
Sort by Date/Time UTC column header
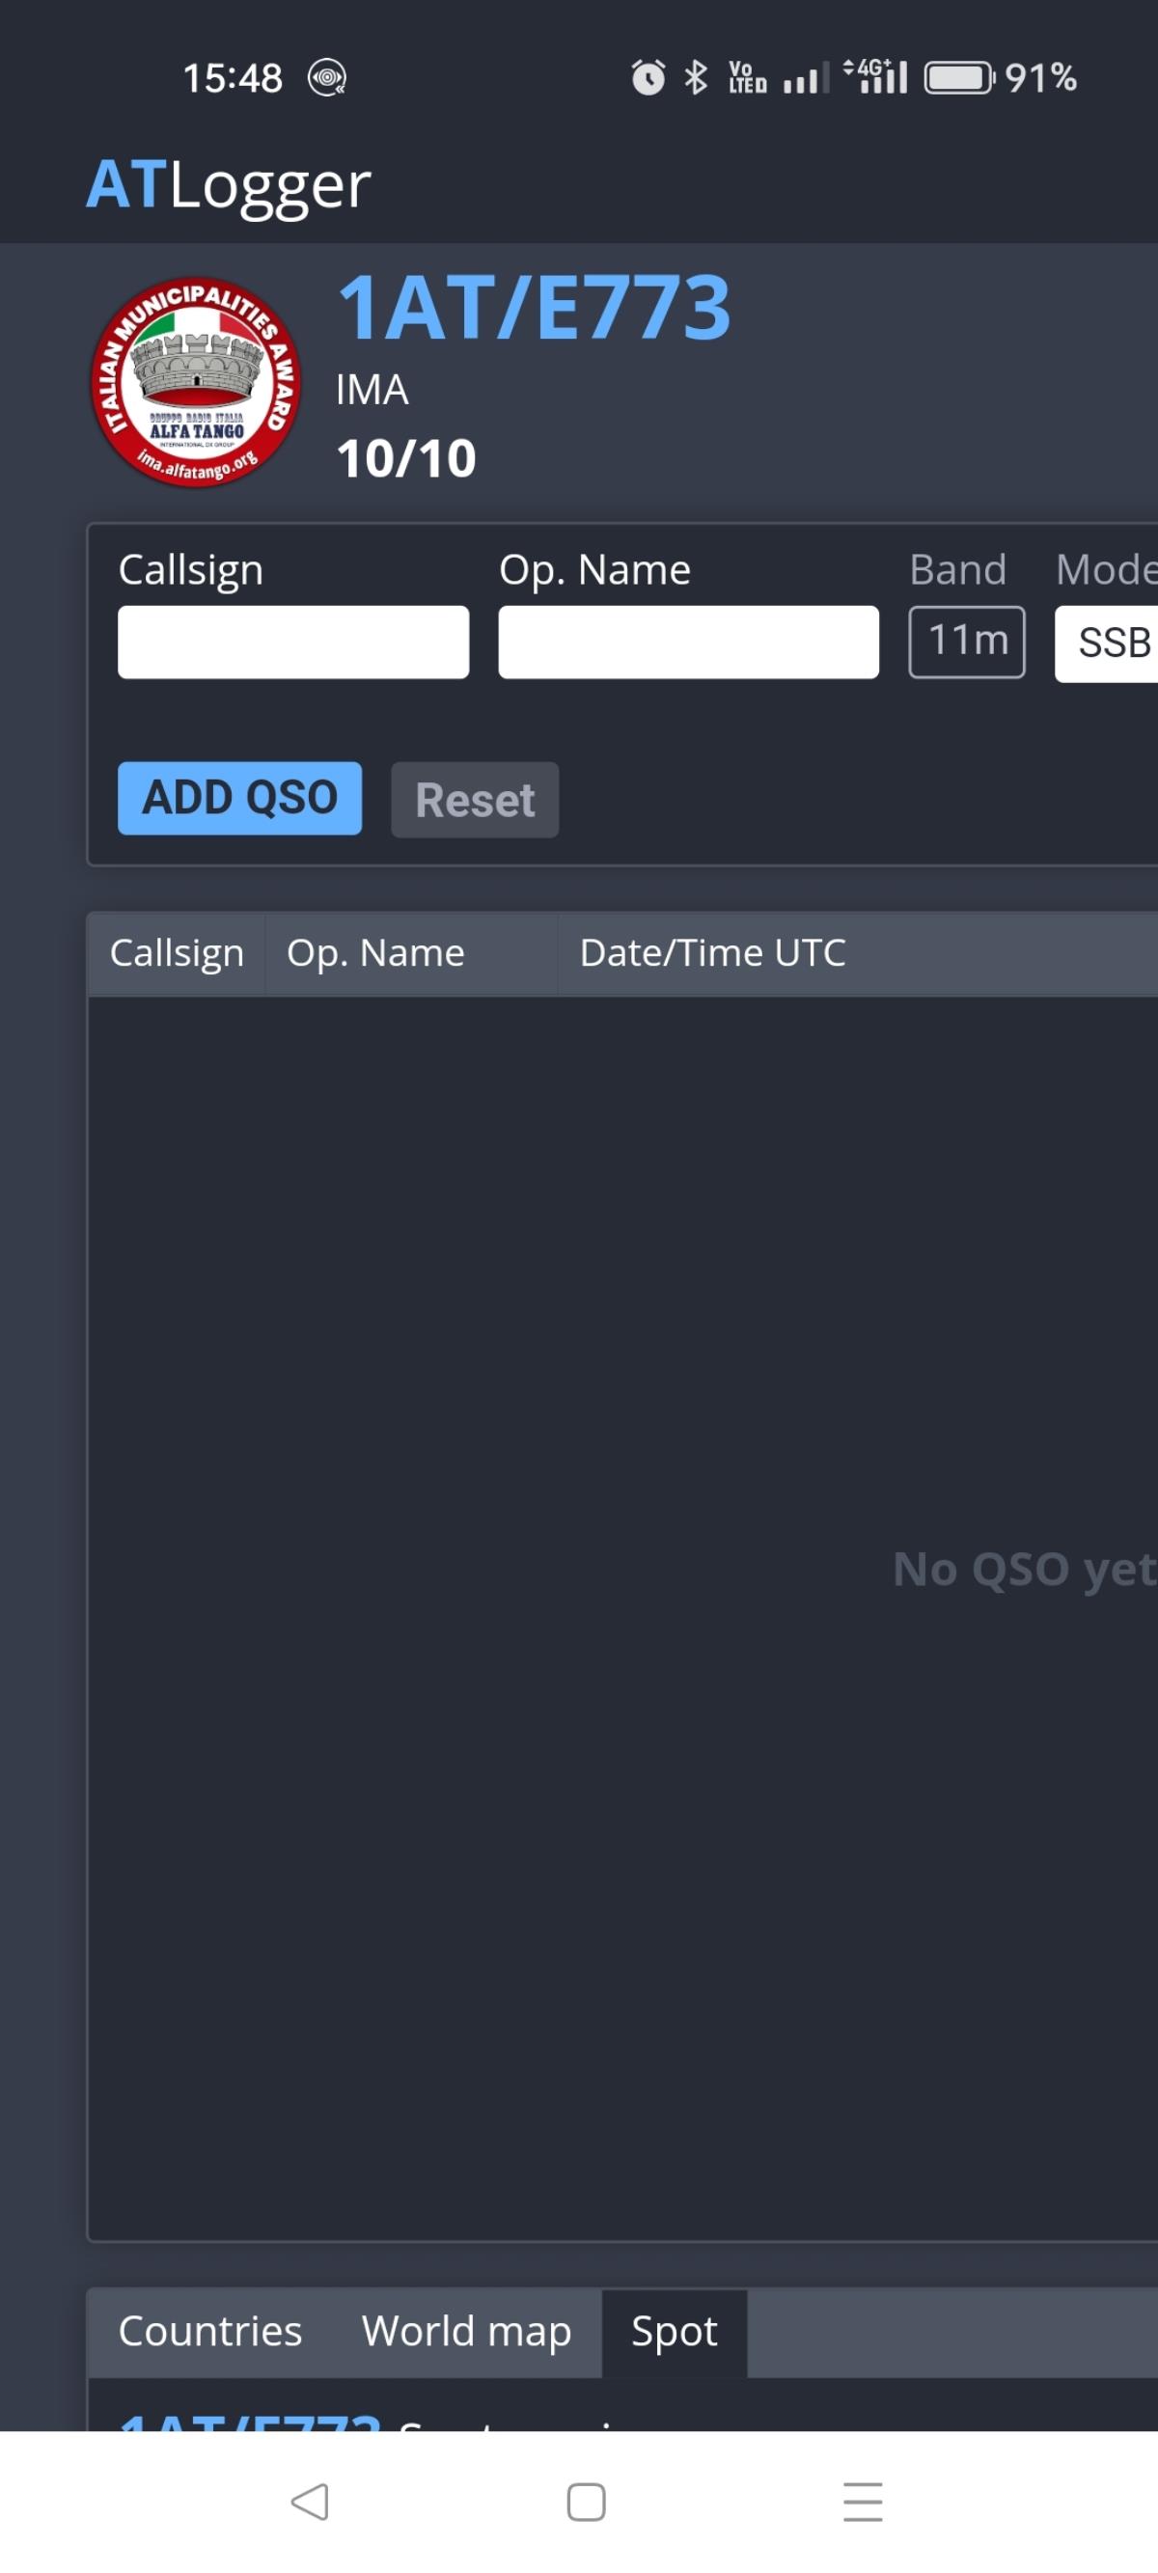pos(712,953)
